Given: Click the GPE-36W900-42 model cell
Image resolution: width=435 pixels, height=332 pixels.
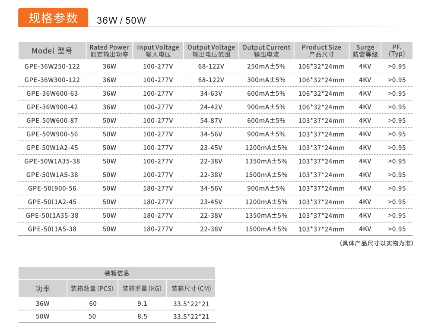Looking at the screenshot, I should coord(52,107).
